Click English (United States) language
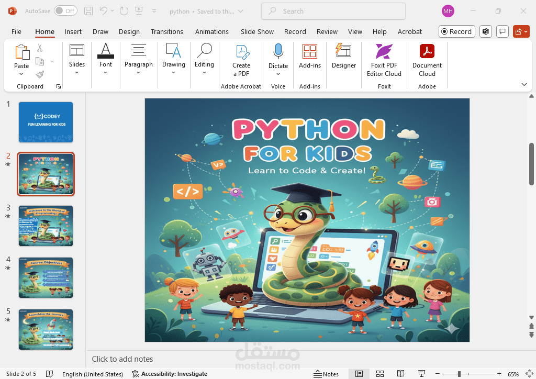The width and height of the screenshot is (536, 379). click(x=92, y=374)
